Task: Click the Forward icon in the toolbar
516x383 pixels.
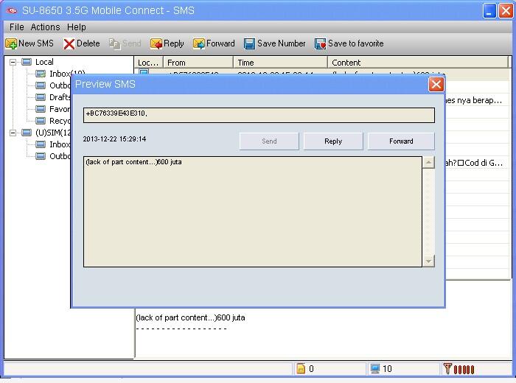Action: 199,44
